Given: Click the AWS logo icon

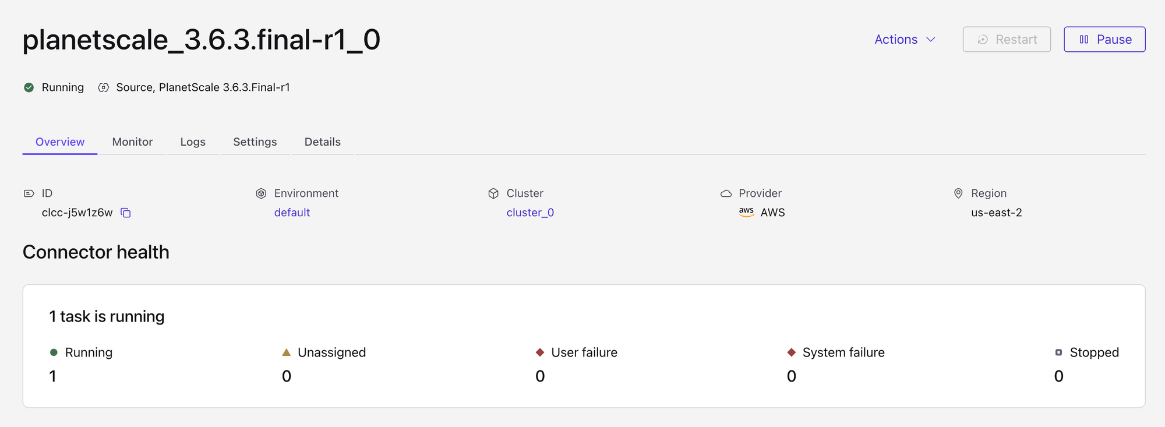Looking at the screenshot, I should (x=746, y=212).
